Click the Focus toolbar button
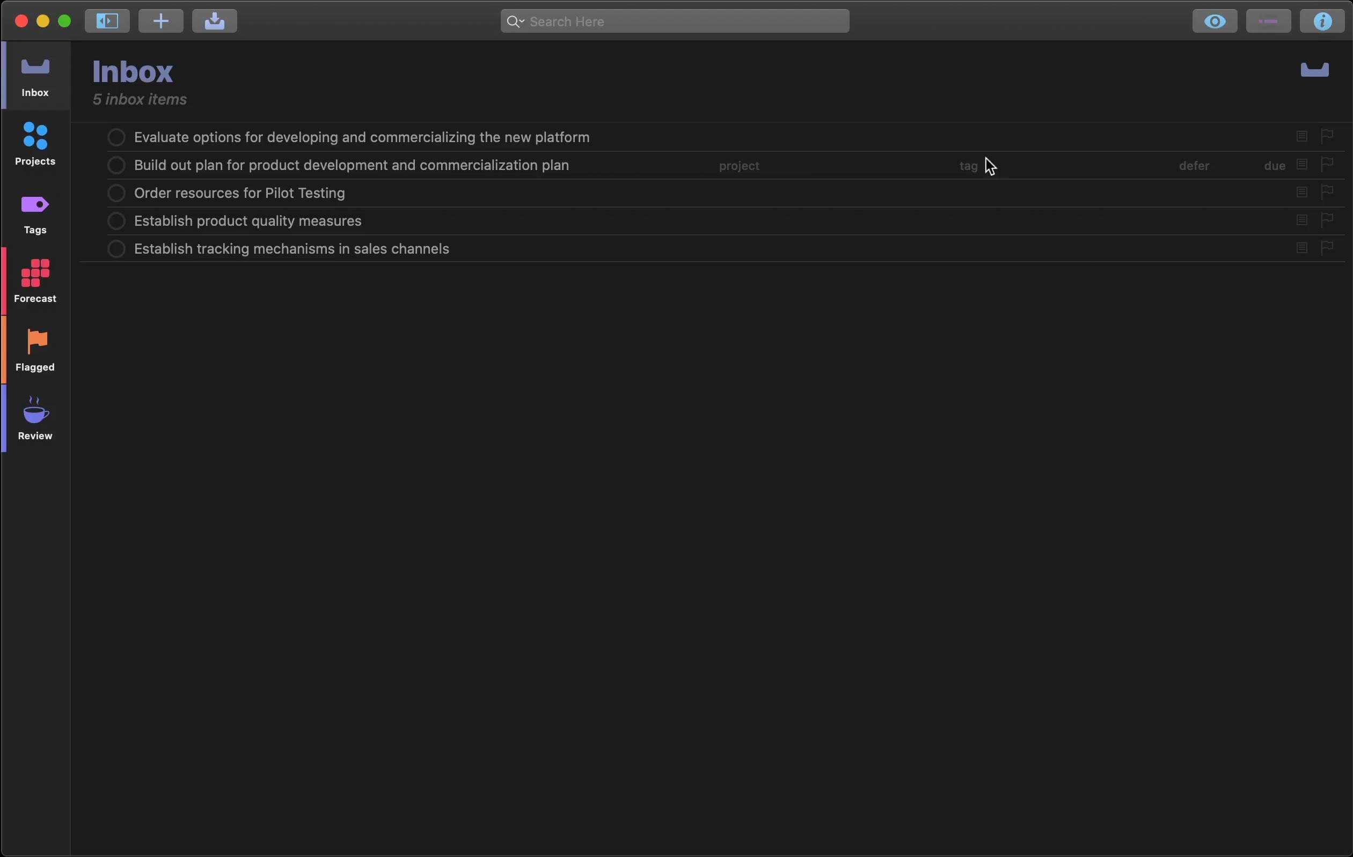The image size is (1353, 857). 1268,21
